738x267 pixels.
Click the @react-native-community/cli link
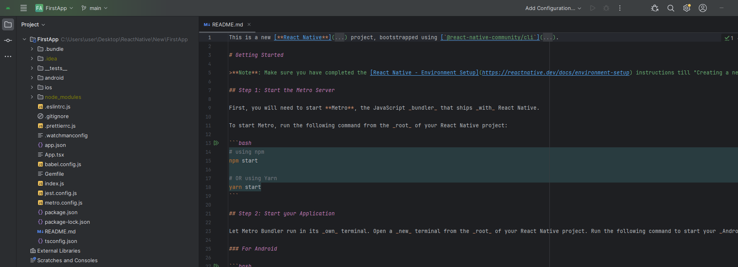tap(490, 37)
